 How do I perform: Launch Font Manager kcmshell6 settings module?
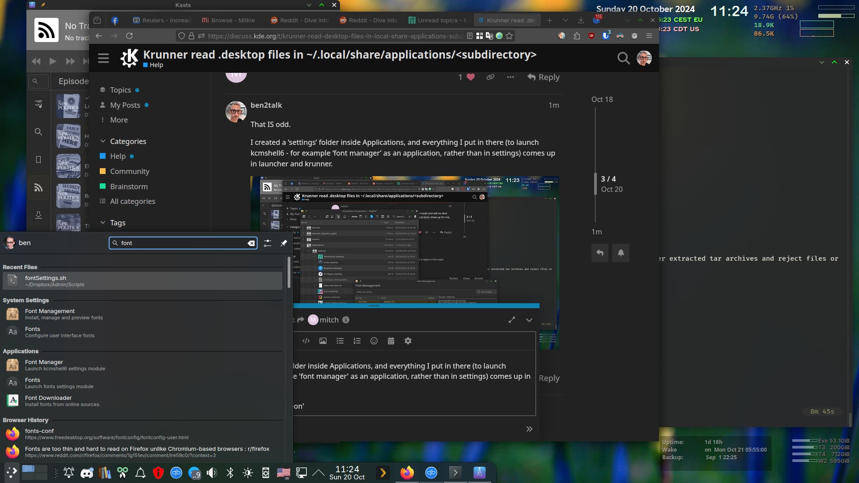tap(142, 365)
